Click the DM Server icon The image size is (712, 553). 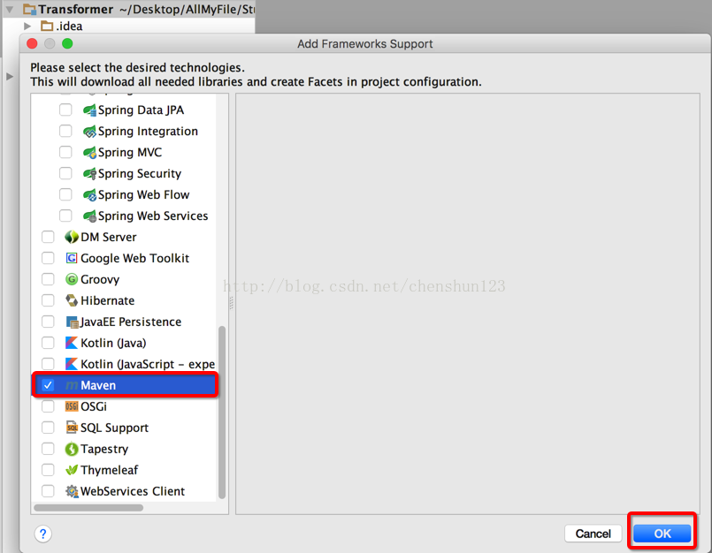click(x=72, y=237)
